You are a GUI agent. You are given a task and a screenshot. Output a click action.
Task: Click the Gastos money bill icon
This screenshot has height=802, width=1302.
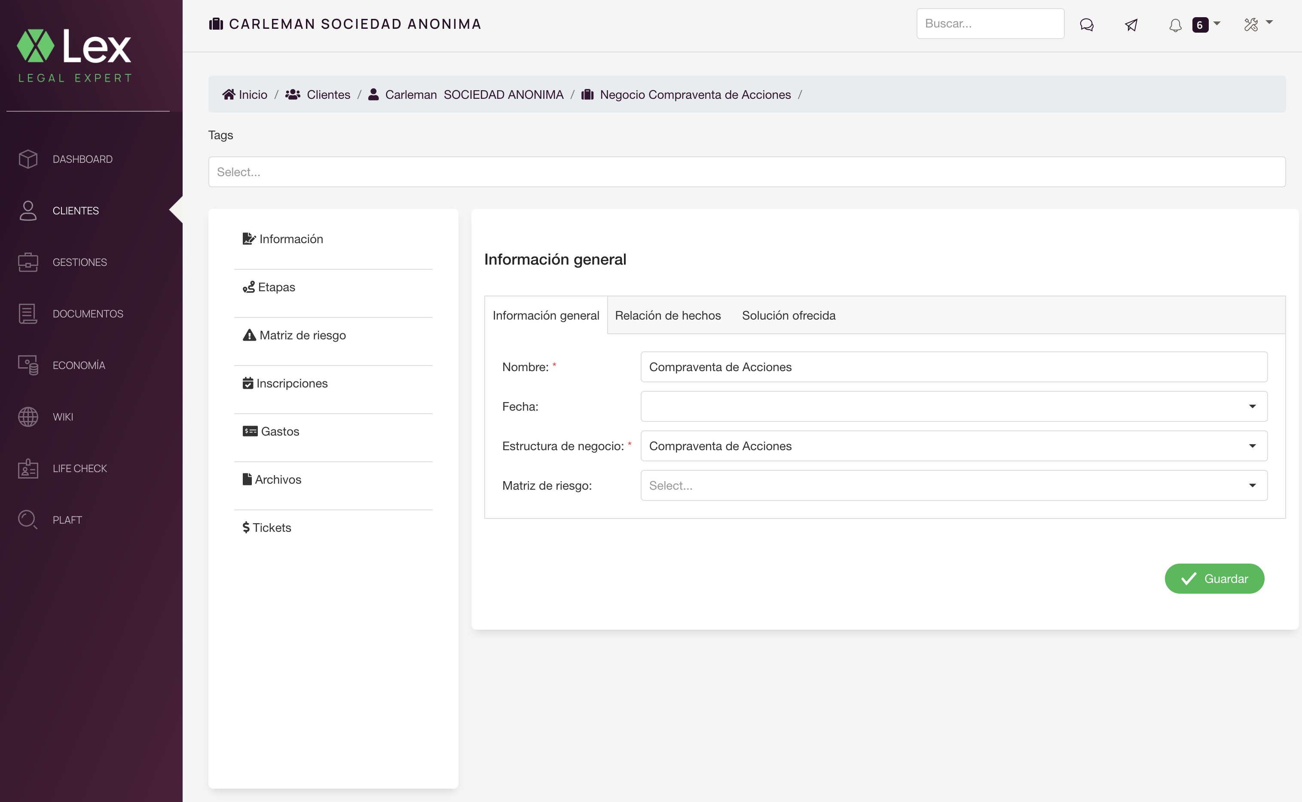click(x=250, y=431)
